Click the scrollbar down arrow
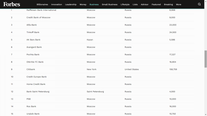Screen dimensions: 207x116 pyautogui.click(x=206, y=115)
